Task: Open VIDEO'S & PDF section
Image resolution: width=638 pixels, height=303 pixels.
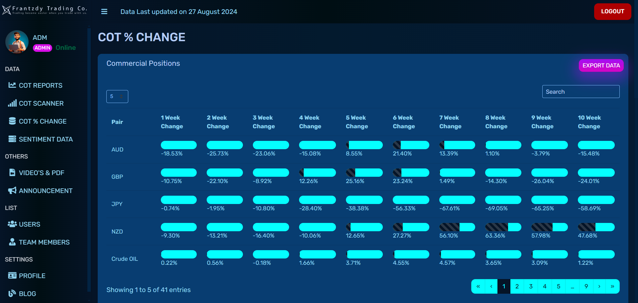Action: click(x=42, y=173)
